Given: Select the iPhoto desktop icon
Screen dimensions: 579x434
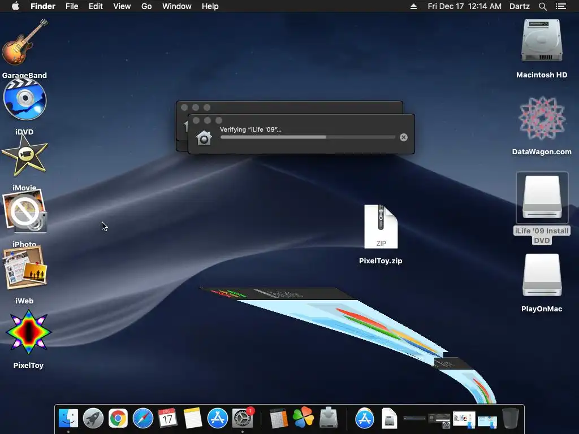Looking at the screenshot, I should click(x=25, y=211).
